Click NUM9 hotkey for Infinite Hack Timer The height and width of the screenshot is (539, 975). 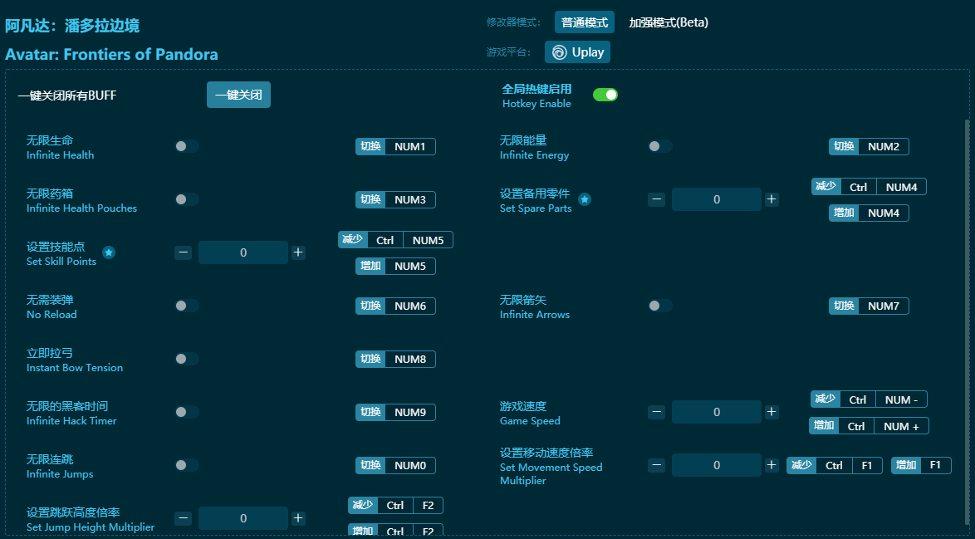coord(395,412)
